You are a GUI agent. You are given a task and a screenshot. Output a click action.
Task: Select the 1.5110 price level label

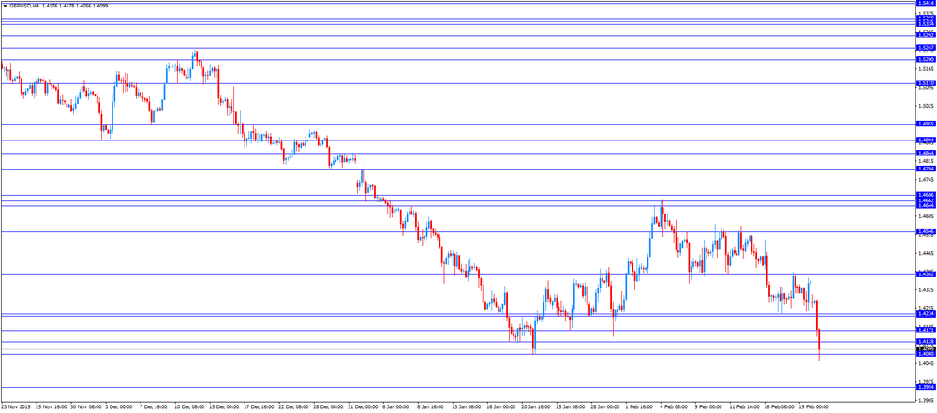point(926,83)
